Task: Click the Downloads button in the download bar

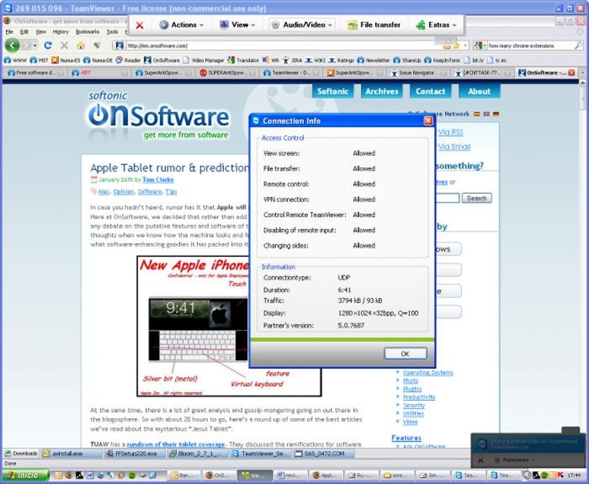Action: 21,453
